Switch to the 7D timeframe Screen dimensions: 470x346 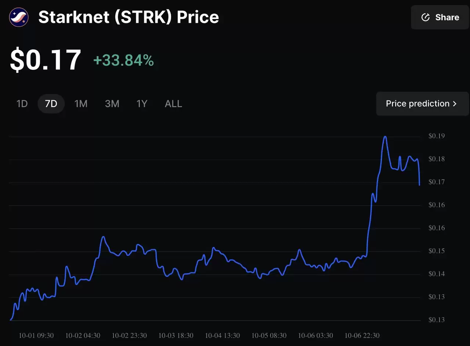(51, 104)
